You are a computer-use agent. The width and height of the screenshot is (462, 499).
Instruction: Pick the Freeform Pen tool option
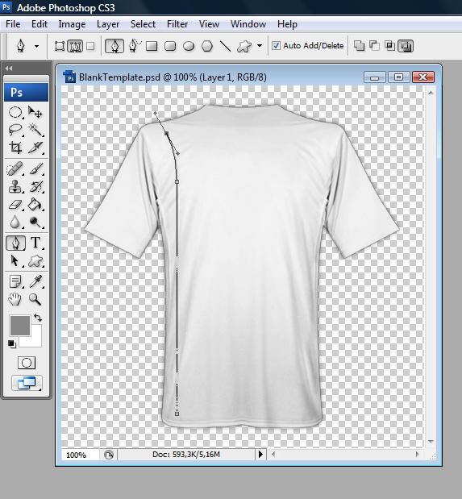point(135,46)
